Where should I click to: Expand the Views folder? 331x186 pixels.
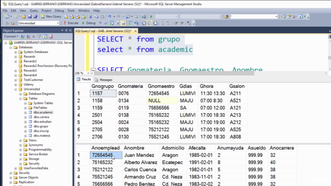click(21, 140)
